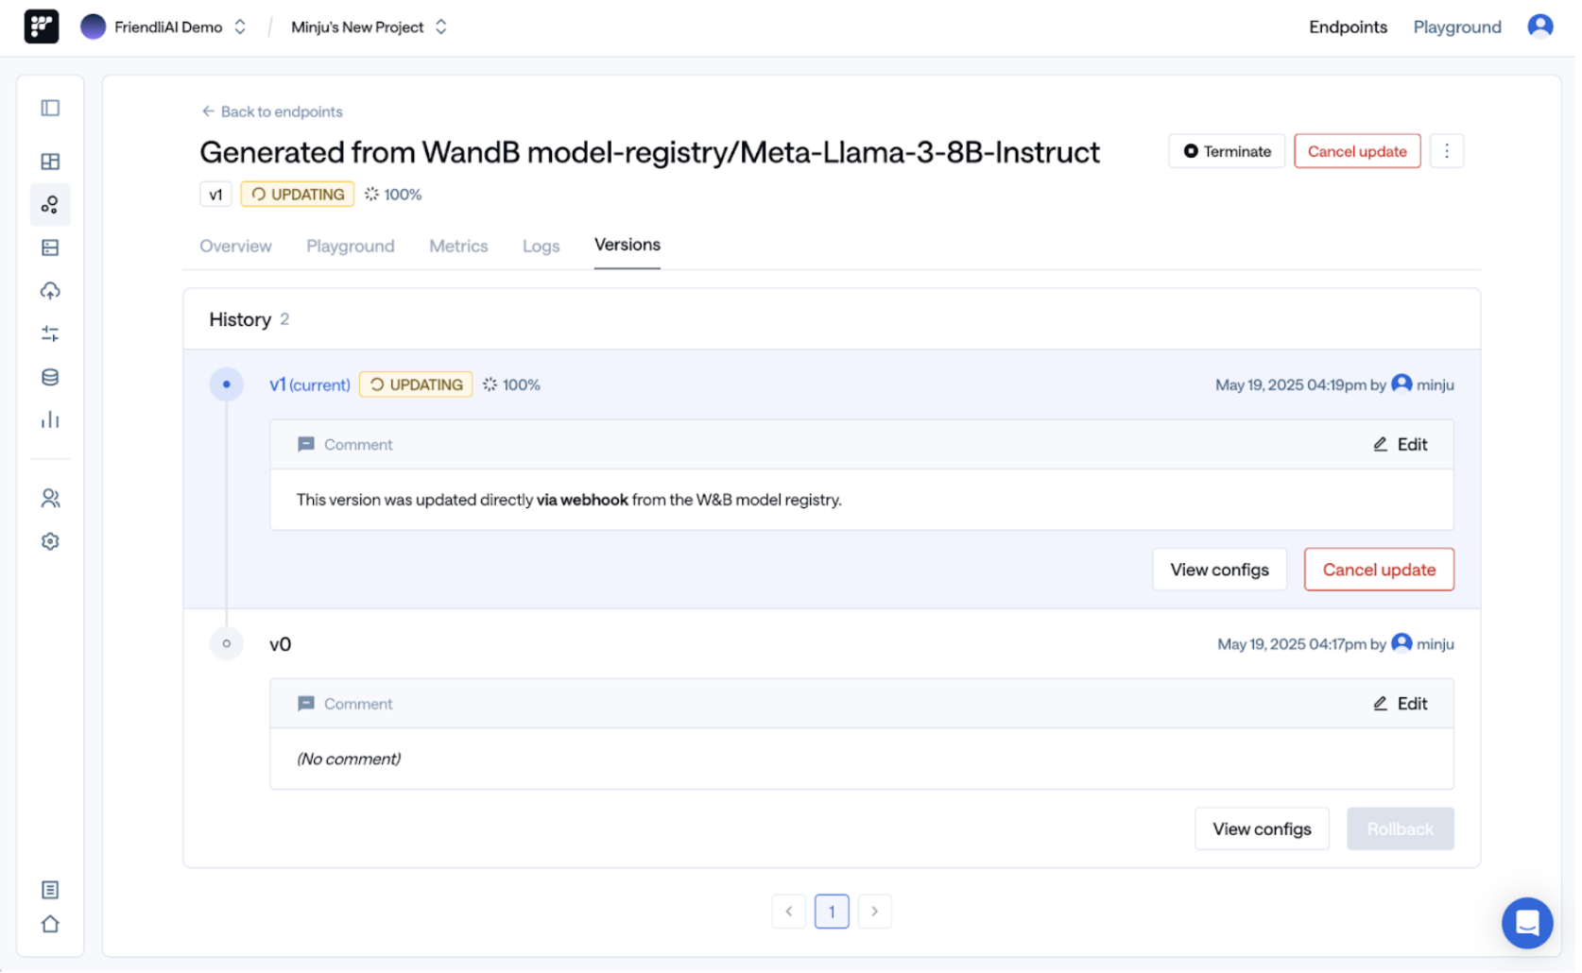Select the metrics bar-chart icon in sidebar
Screen dimensions: 1582x973
[x=49, y=419]
